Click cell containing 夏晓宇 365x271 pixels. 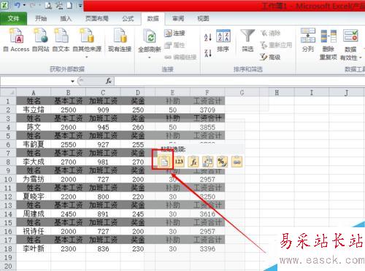(34, 196)
